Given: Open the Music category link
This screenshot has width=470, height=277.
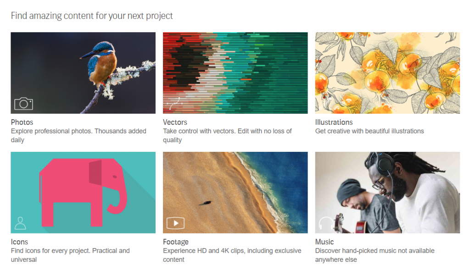Looking at the screenshot, I should pyautogui.click(x=324, y=242).
